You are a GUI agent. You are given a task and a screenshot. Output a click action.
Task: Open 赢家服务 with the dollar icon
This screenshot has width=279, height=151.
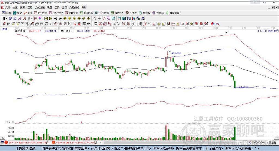172,13
